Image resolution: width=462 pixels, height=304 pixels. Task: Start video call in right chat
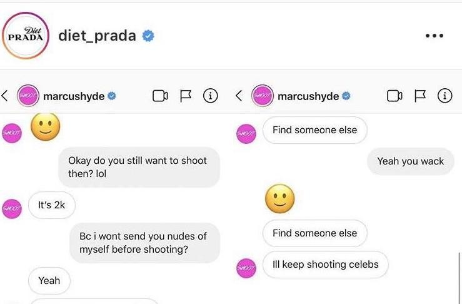[x=394, y=96]
